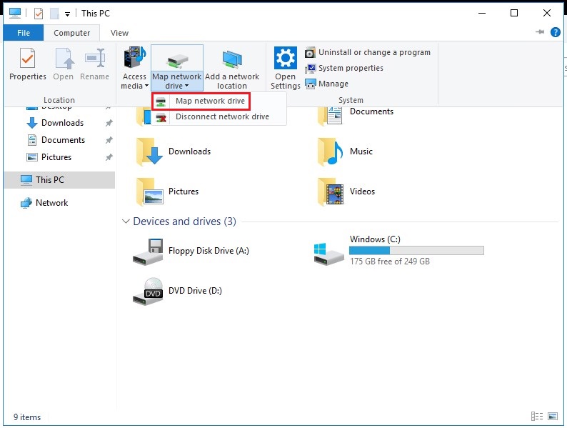
Task: Select the Documents folder in main pane
Action: pyautogui.click(x=356, y=115)
